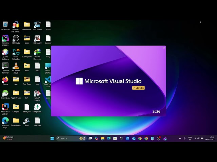Select the Recycle Bin desktop icon
The height and width of the screenshot is (162, 217).
(x=5, y=26)
